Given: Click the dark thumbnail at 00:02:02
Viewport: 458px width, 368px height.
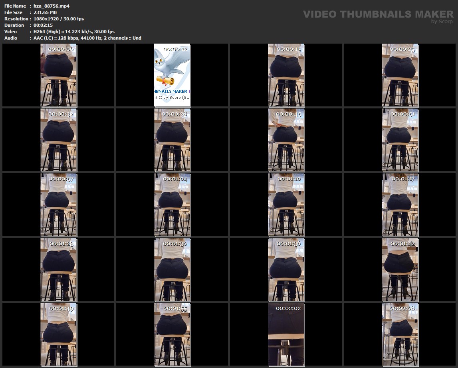Looking at the screenshot, I should [286, 334].
